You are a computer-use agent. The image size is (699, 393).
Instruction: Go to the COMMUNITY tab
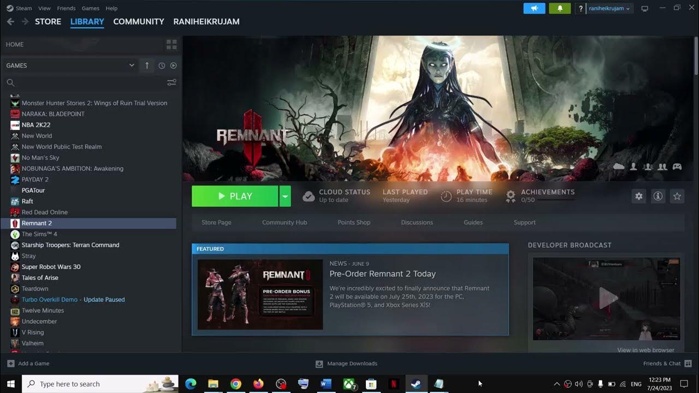pos(139,21)
